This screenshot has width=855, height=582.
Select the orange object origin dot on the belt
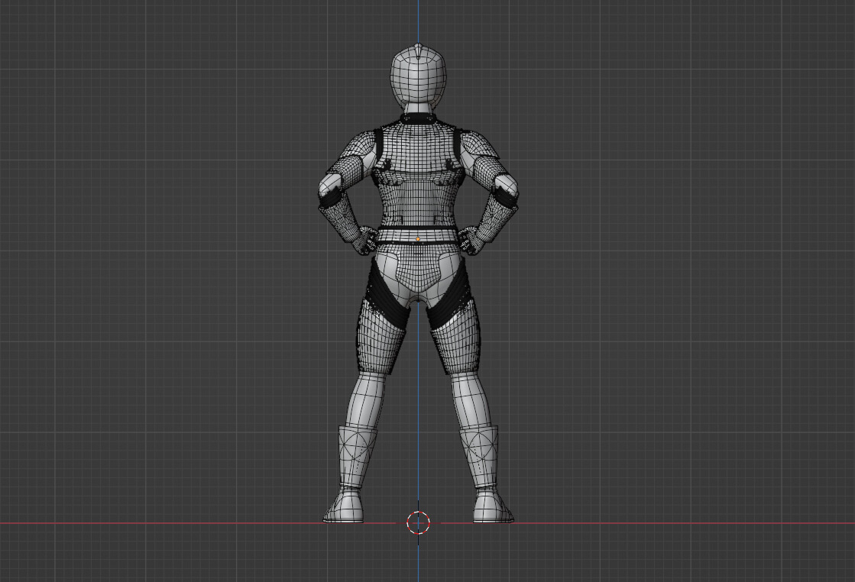pos(418,239)
